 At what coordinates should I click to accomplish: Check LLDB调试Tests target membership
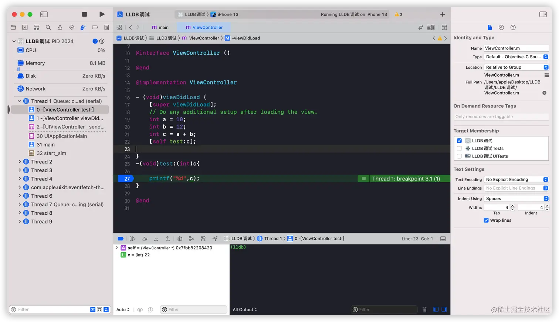pyautogui.click(x=459, y=148)
